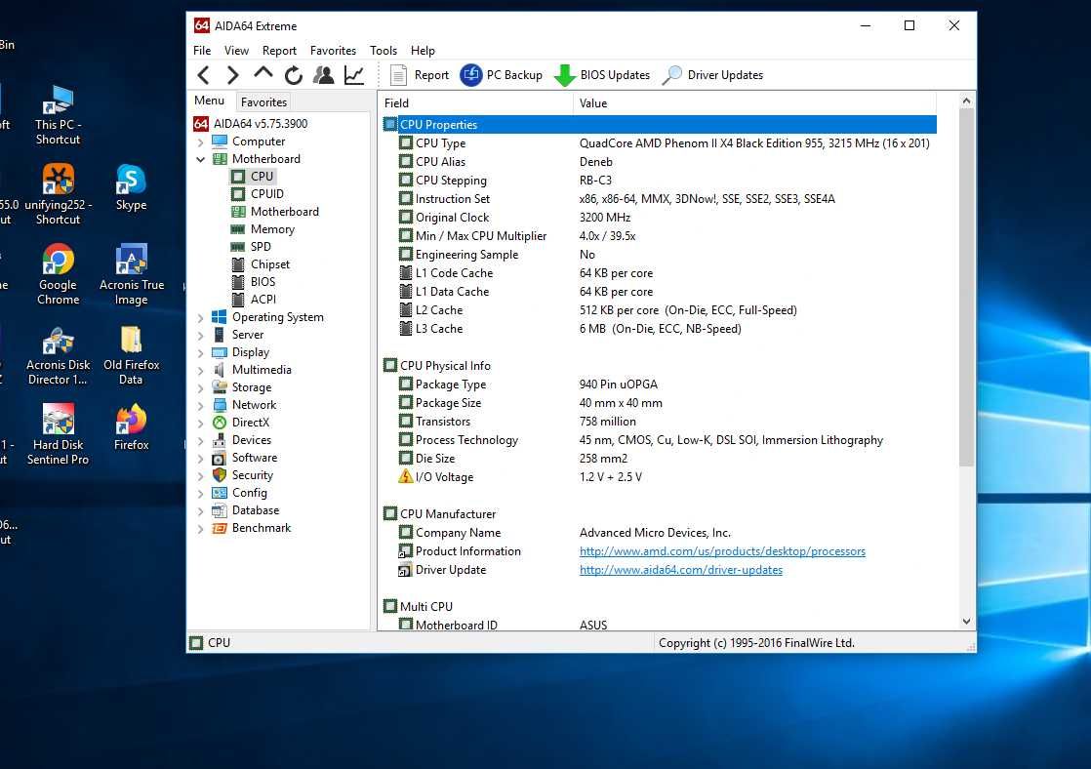Image resolution: width=1091 pixels, height=769 pixels.
Task: Switch to the Menu tab in the sidebar
Action: tap(210, 101)
